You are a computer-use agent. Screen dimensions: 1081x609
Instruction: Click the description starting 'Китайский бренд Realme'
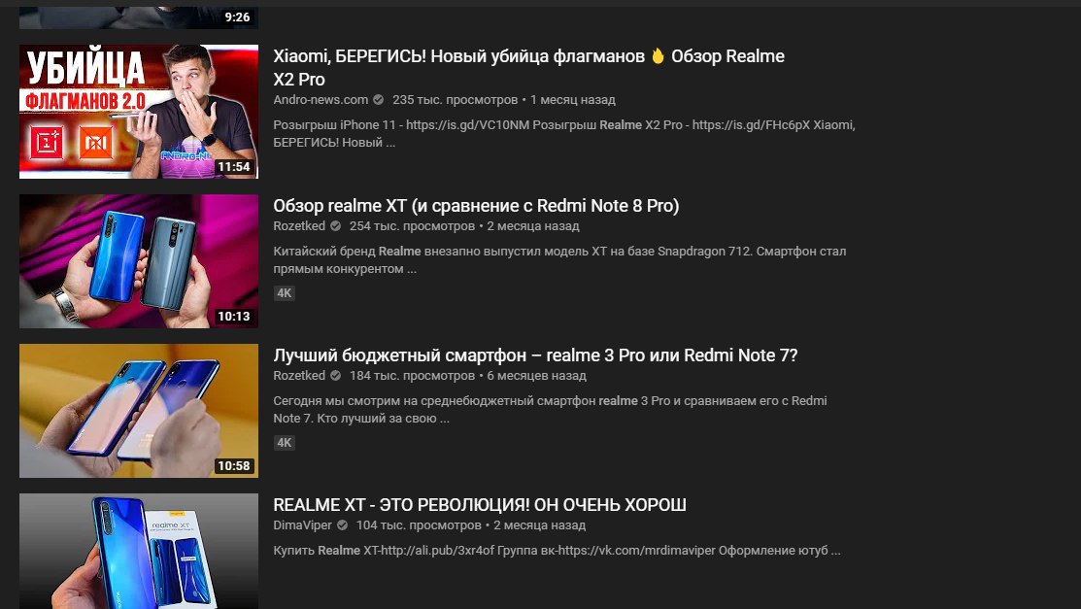559,260
